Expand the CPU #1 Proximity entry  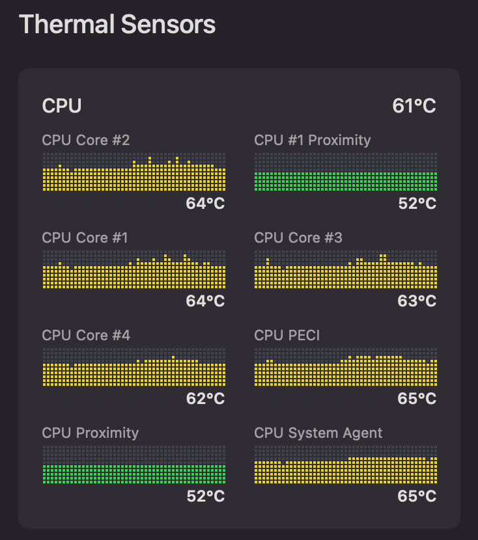click(x=312, y=140)
